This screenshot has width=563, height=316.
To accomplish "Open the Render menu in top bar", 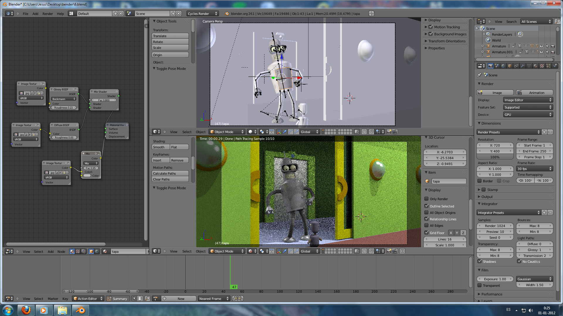I will [x=48, y=13].
